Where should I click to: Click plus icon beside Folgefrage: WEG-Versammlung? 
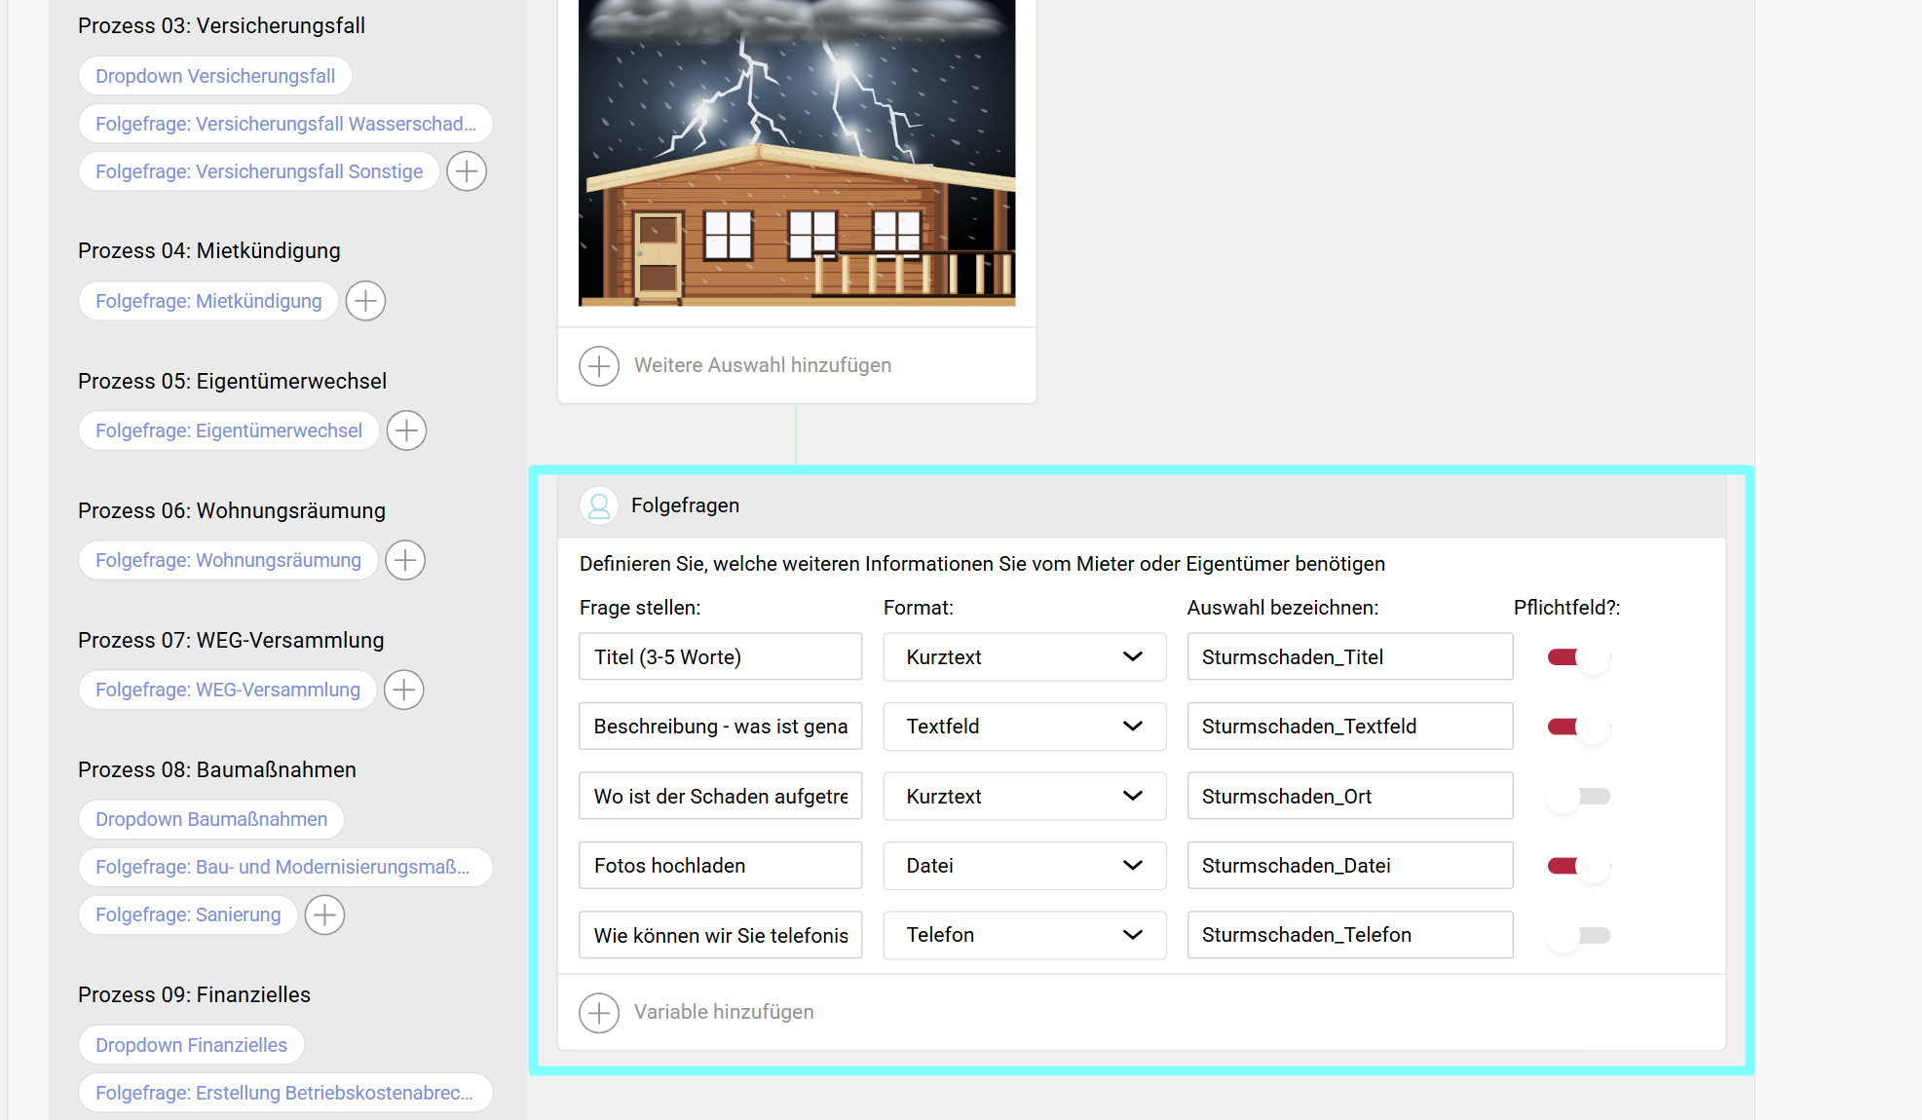403,690
